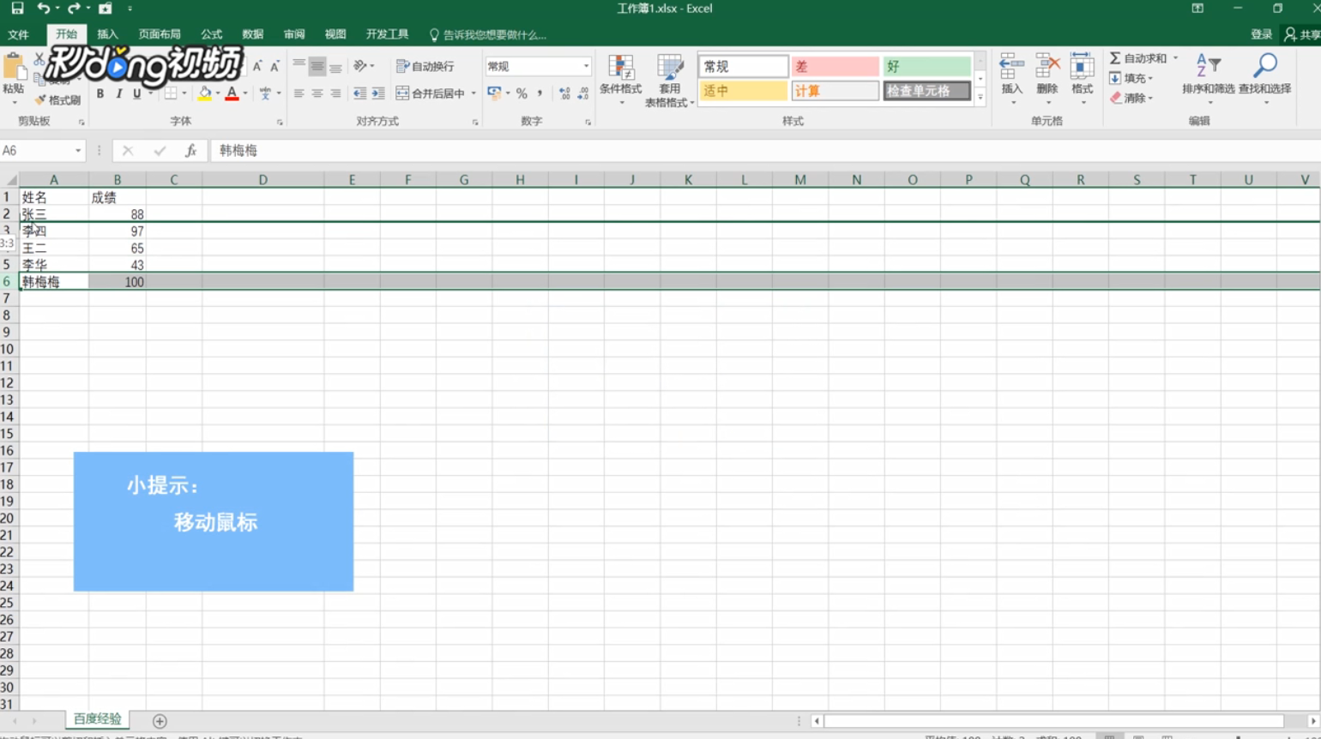Screen dimensions: 1321x739
Task: Toggle italic formatting
Action: coord(118,93)
